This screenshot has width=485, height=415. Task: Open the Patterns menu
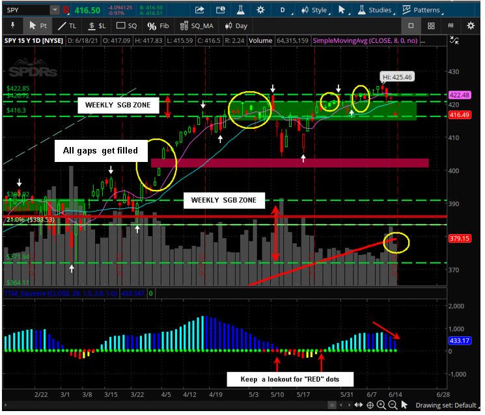click(423, 10)
